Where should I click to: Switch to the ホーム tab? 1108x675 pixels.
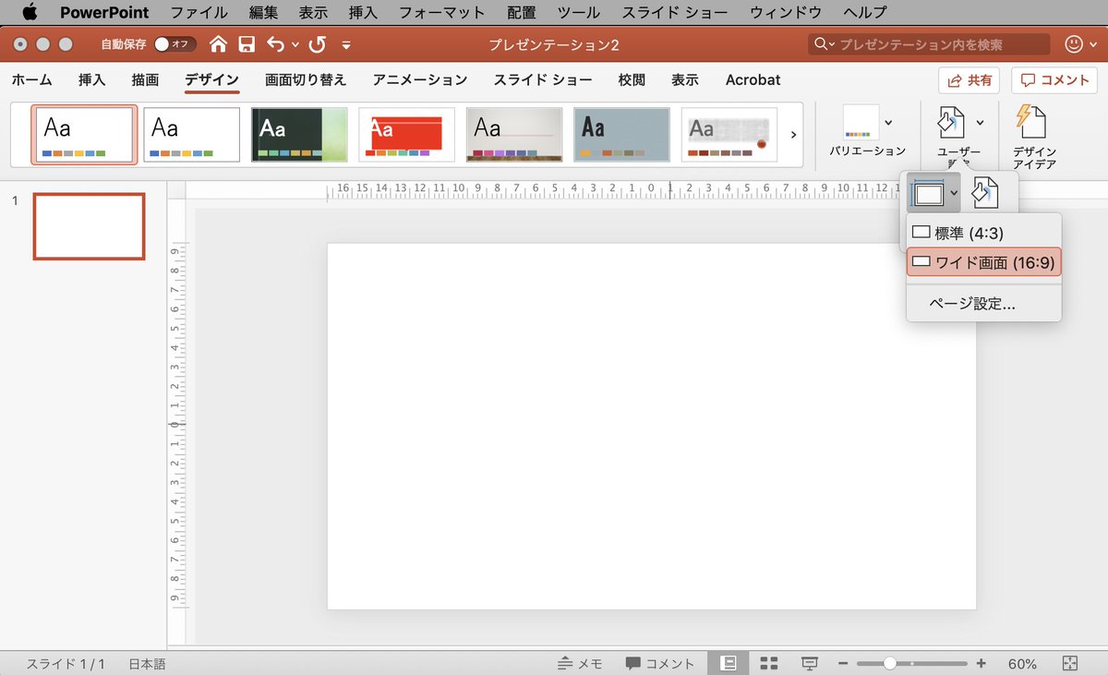[x=32, y=80]
